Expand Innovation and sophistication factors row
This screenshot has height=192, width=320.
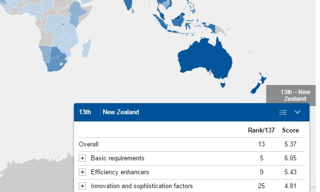click(x=83, y=186)
